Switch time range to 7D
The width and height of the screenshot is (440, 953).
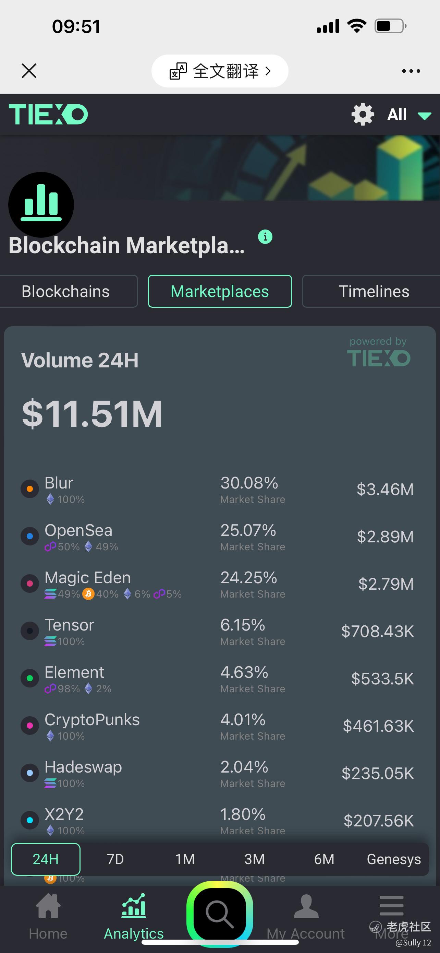point(115,859)
